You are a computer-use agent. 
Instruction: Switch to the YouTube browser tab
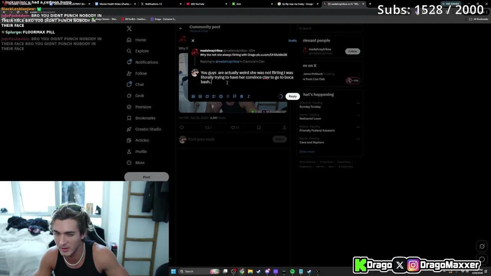point(207,4)
